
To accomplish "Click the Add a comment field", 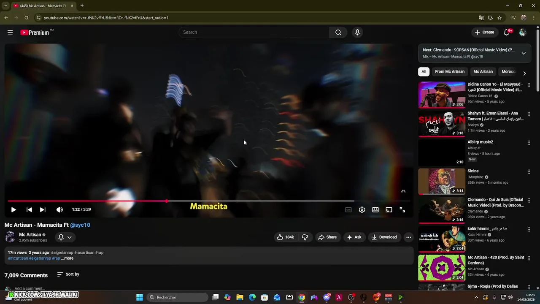I will point(29,289).
